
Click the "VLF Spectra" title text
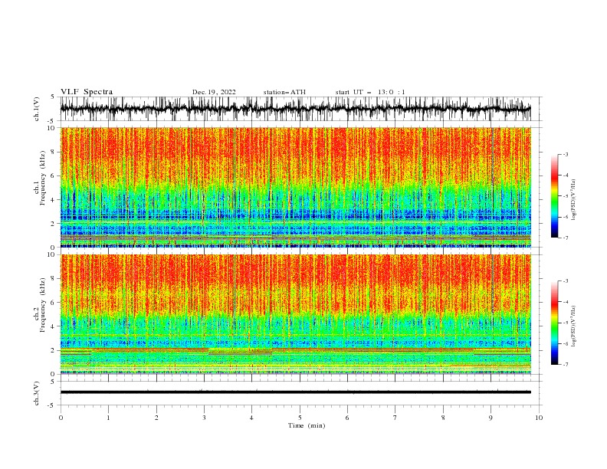(87, 92)
